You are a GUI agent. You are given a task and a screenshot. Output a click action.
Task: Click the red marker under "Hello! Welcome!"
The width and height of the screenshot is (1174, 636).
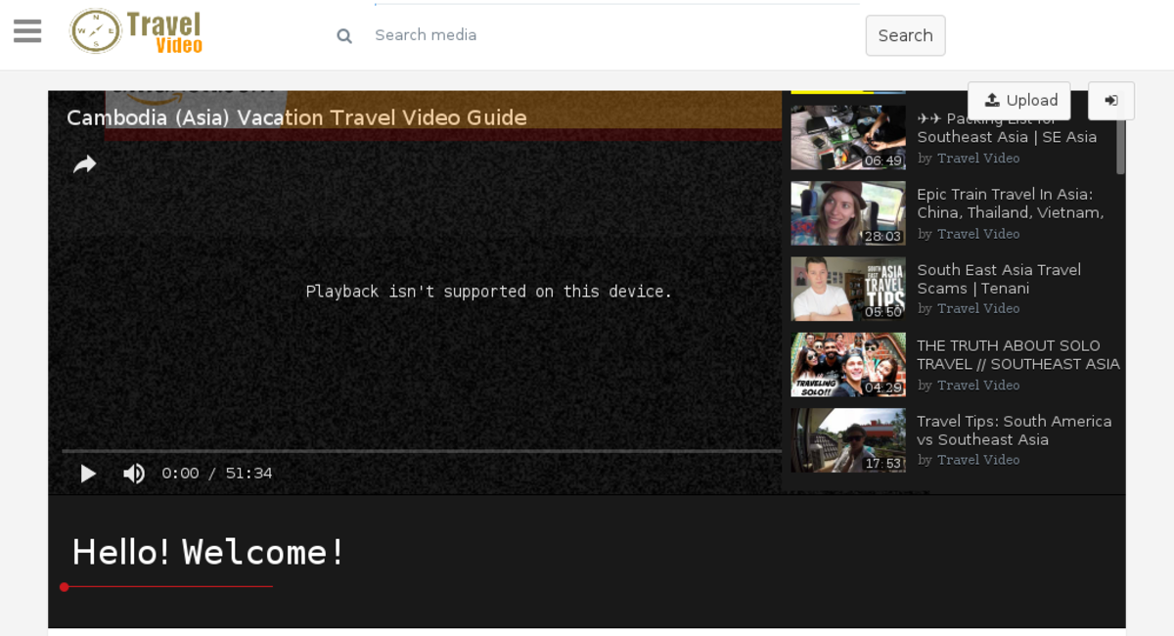(65, 586)
